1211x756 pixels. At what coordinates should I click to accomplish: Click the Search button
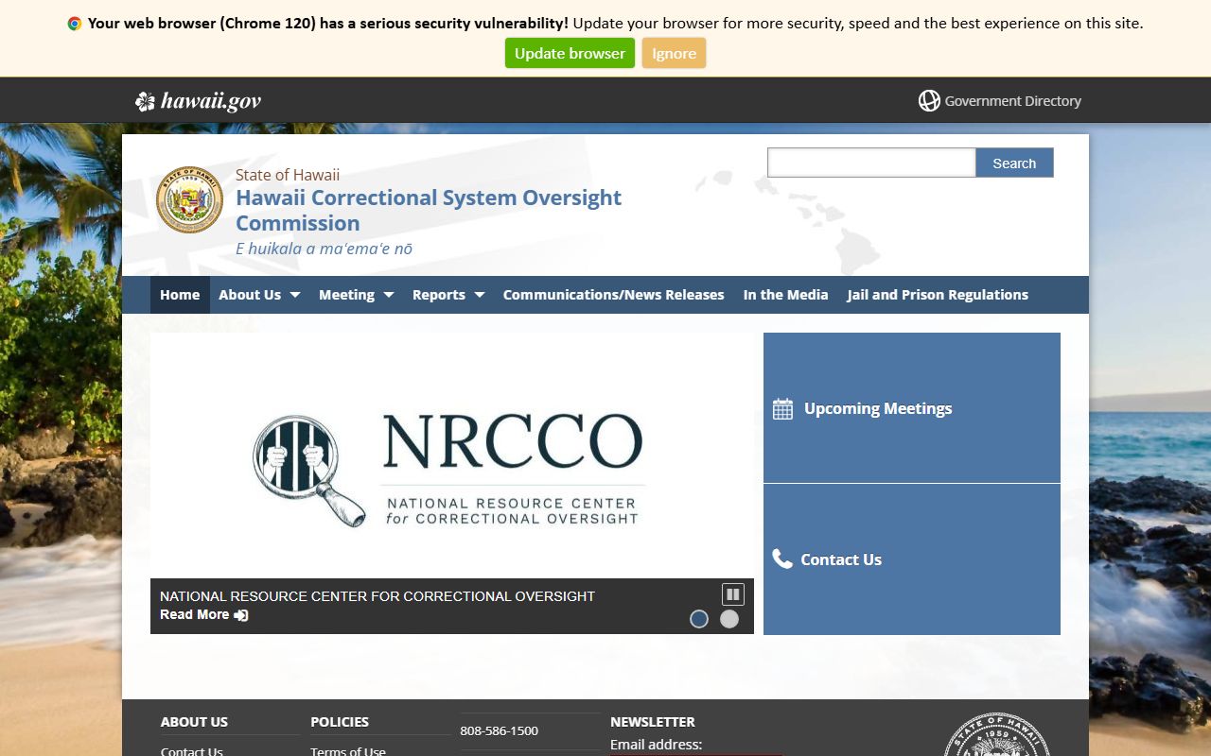click(x=1014, y=163)
